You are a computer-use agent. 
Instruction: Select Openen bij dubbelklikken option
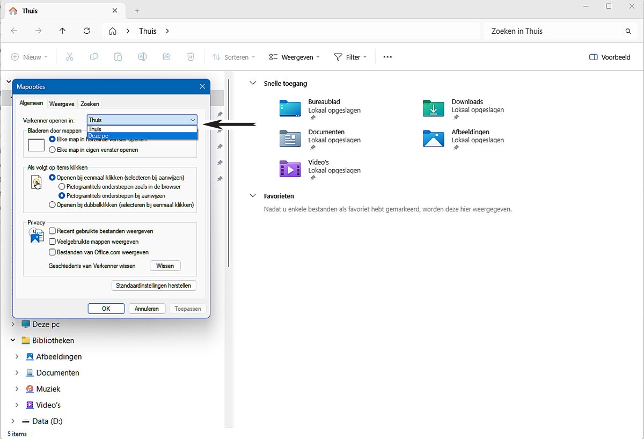[x=52, y=204]
